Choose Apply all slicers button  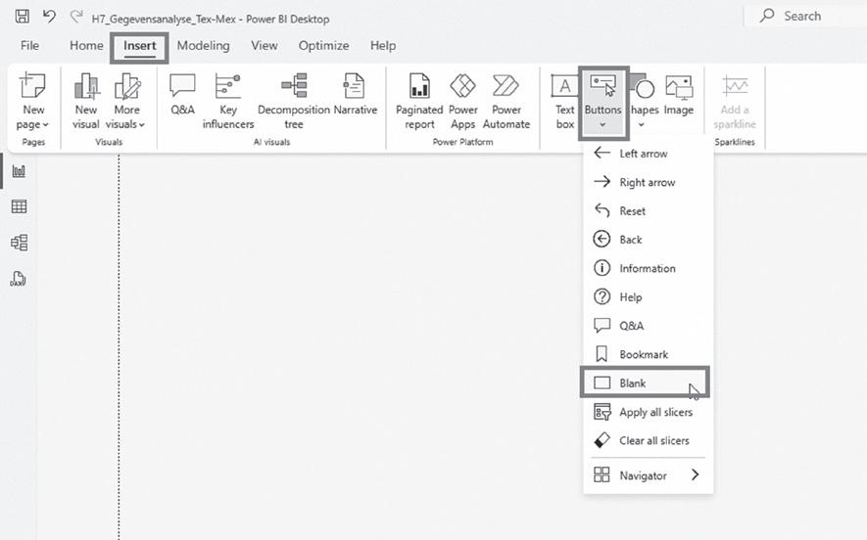tap(648, 412)
